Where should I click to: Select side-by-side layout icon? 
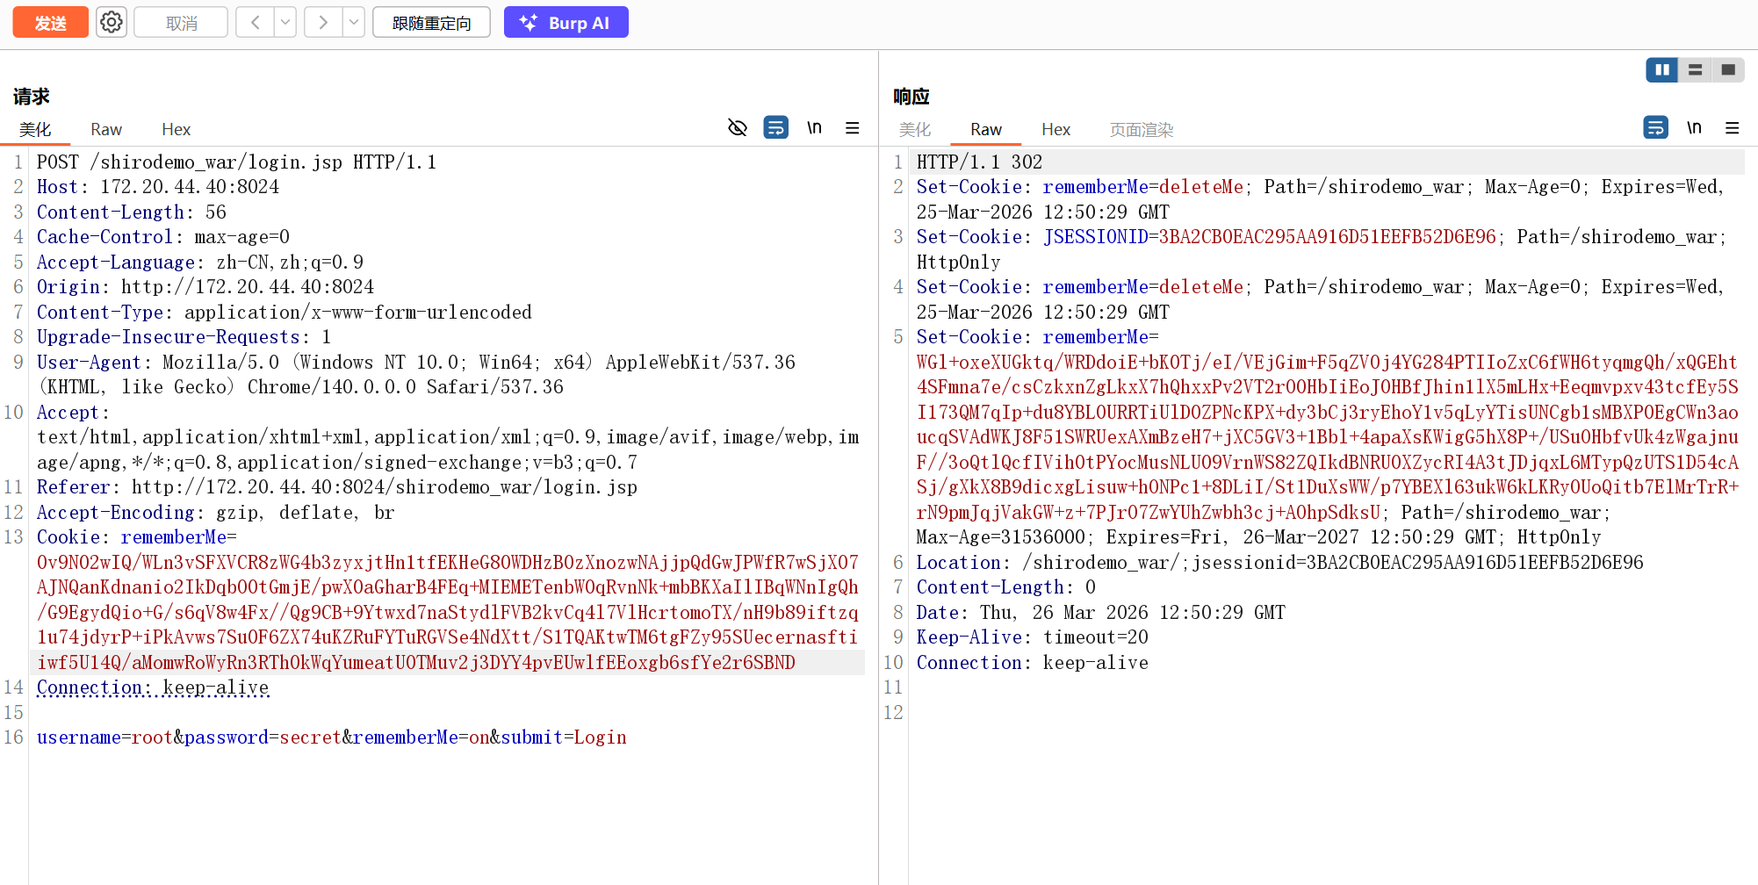coord(1662,69)
